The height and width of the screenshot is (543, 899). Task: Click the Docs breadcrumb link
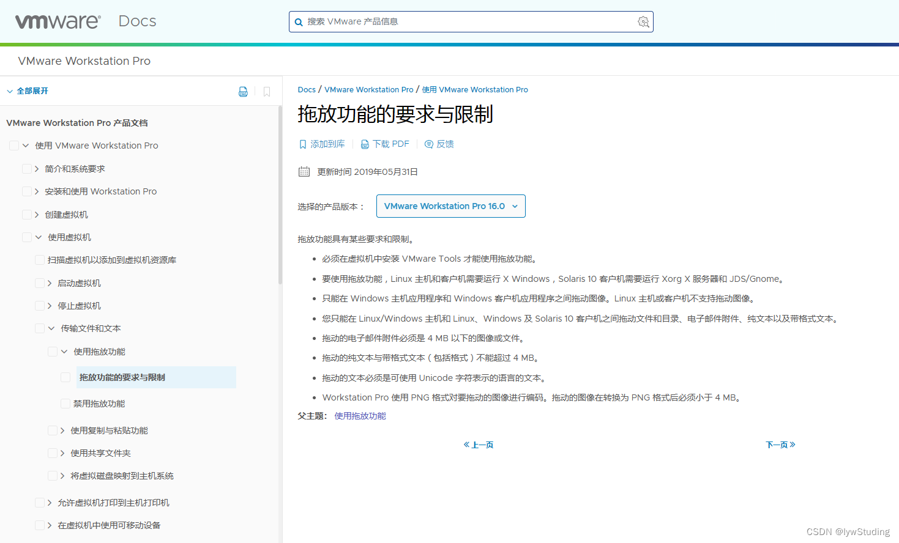(x=307, y=89)
